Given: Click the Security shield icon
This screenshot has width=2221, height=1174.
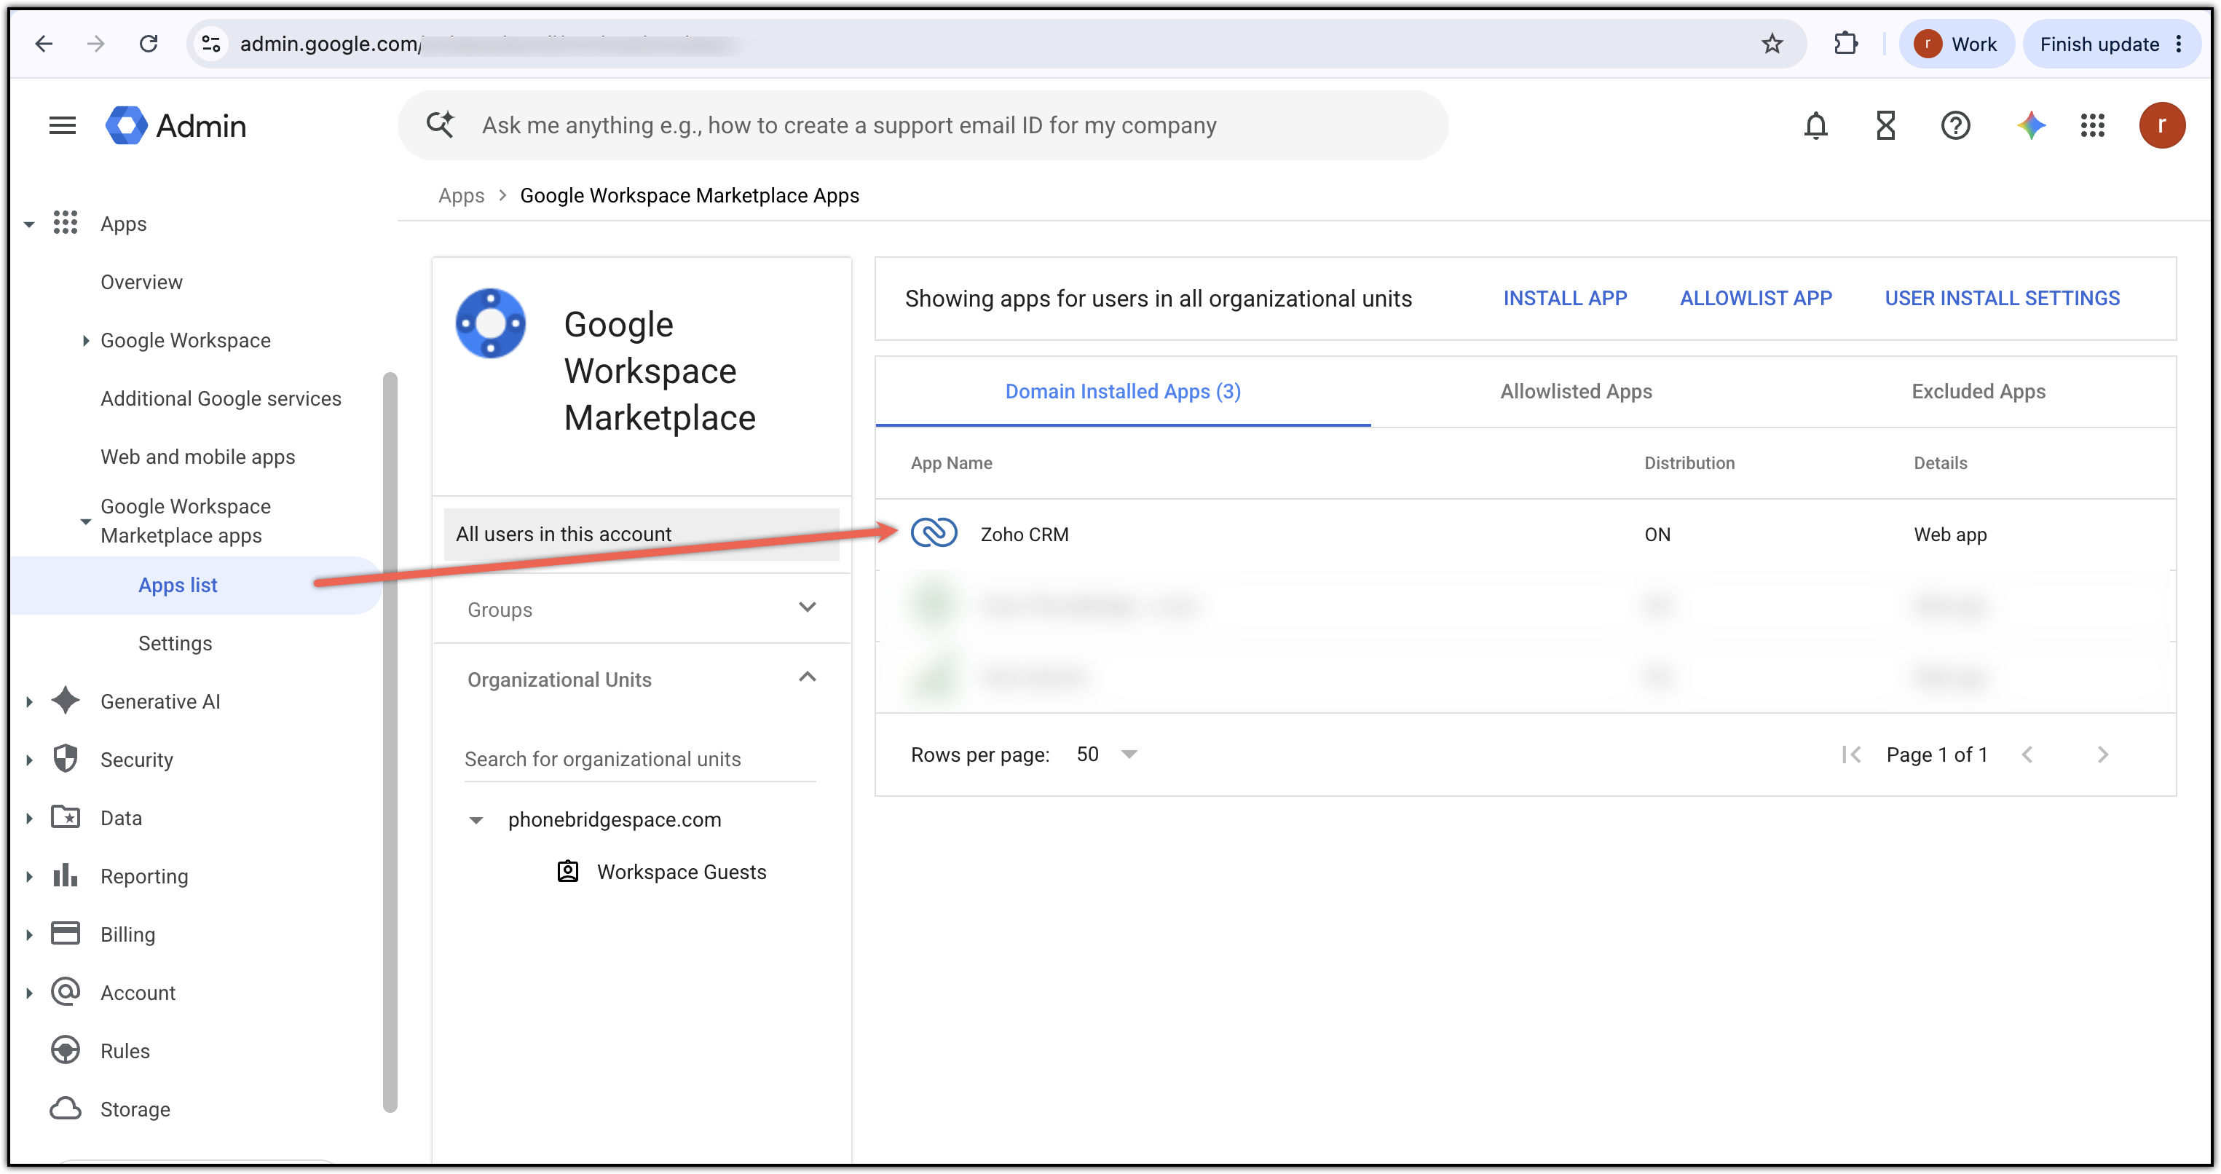Looking at the screenshot, I should (66, 759).
